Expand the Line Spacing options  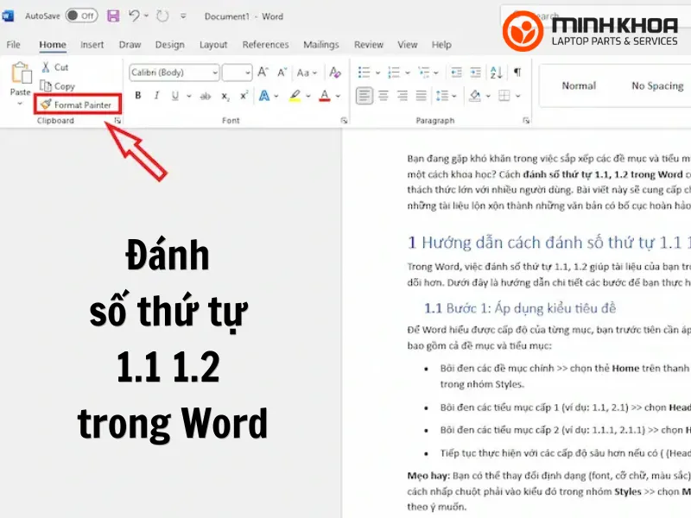(453, 95)
